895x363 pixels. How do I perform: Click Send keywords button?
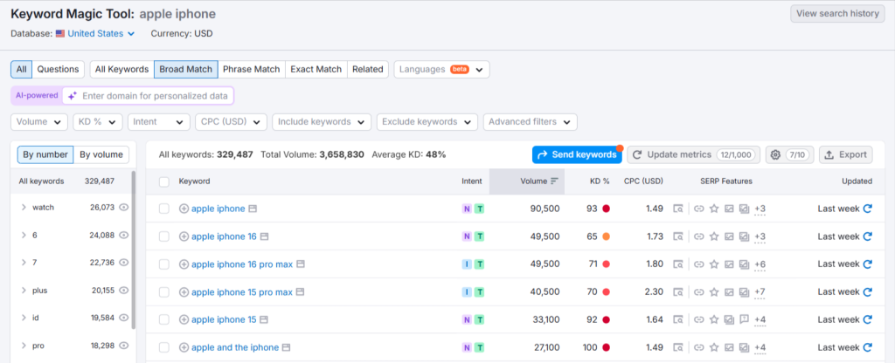578,154
